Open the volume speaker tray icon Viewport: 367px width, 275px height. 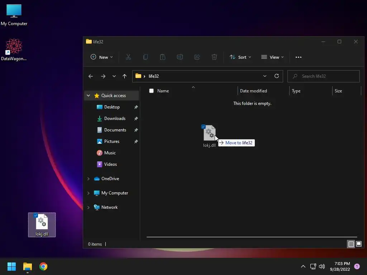322,266
